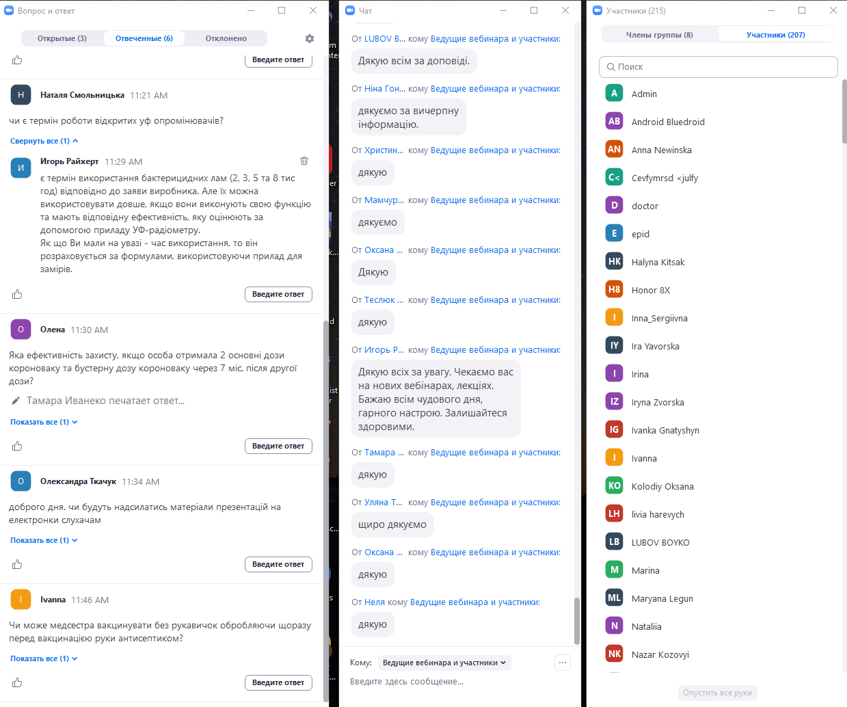Click the LUBOV BOYKO avatar icon
Screen dimensions: 847x707
pyautogui.click(x=614, y=542)
